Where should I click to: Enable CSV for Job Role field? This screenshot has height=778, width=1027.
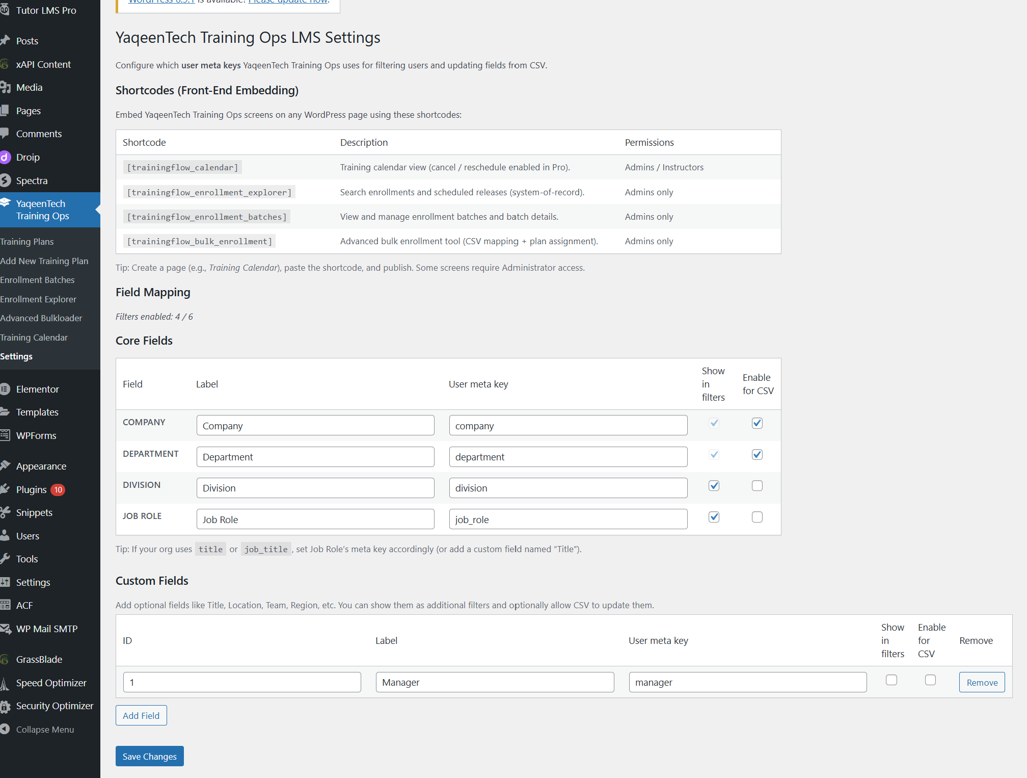tap(757, 517)
